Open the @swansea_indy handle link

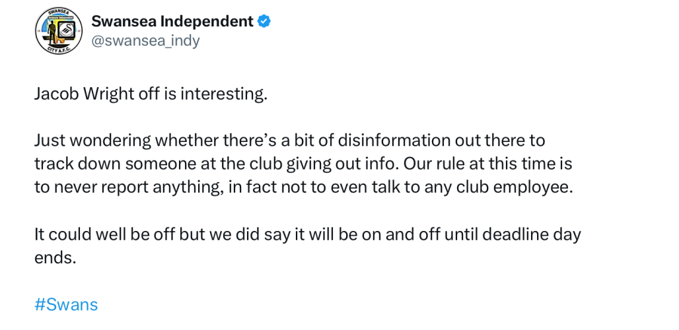point(145,41)
